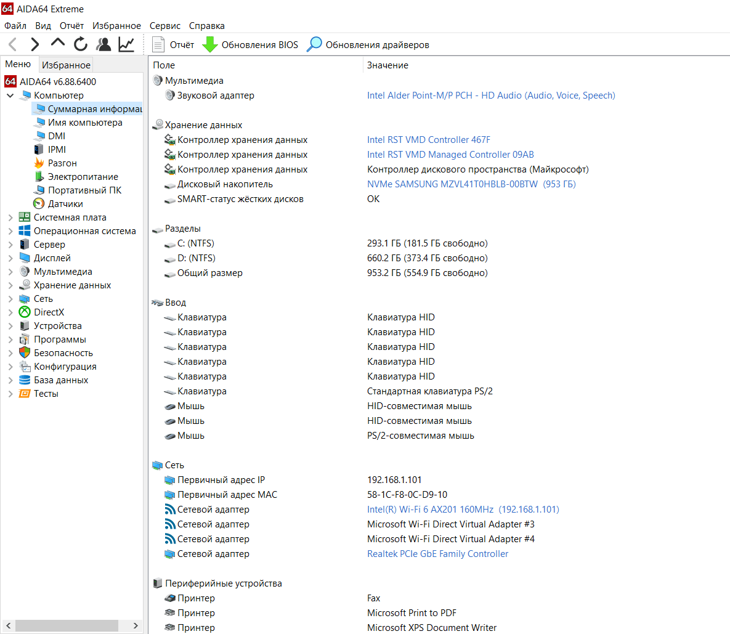Select the Электропитание battery icon item
Screen dimensions: 730x634
[39, 176]
